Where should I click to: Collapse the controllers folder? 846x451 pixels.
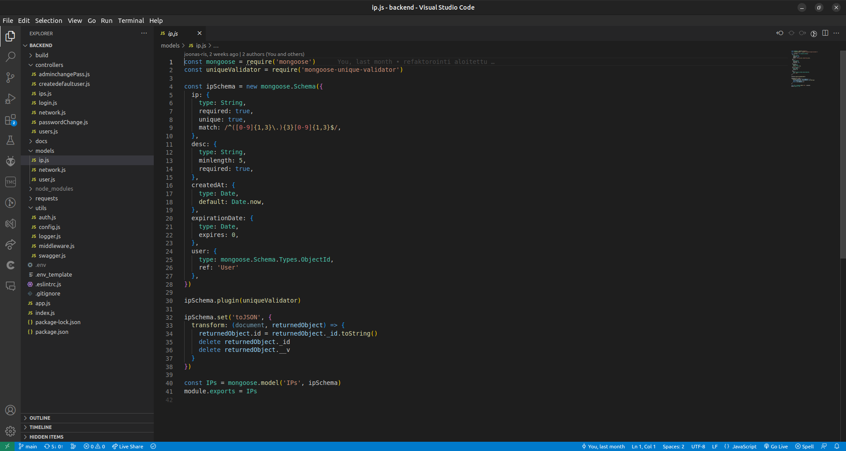pyautogui.click(x=49, y=65)
